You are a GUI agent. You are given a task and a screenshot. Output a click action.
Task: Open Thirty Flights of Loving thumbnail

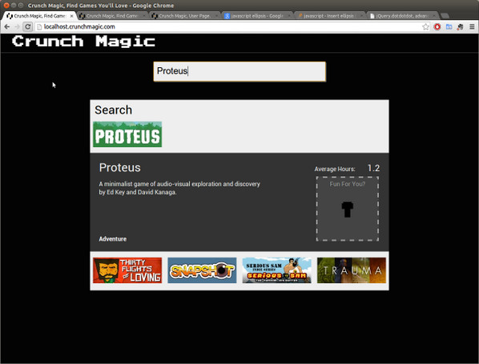127,270
